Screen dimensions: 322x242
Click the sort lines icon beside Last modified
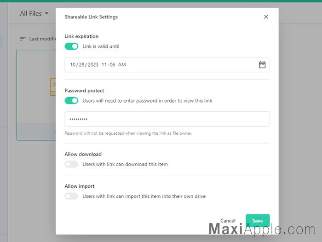pos(23,39)
